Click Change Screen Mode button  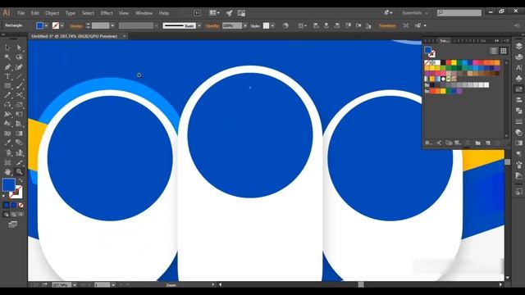tap(13, 225)
